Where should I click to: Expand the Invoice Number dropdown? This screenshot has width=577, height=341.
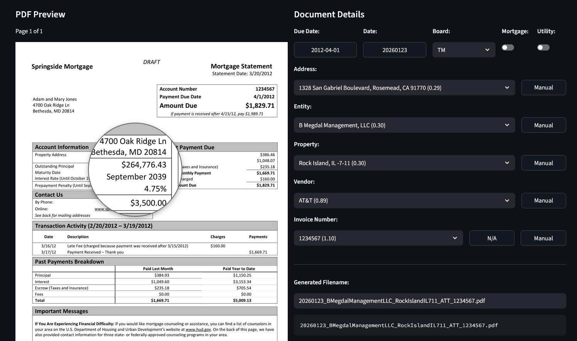[x=378, y=238]
